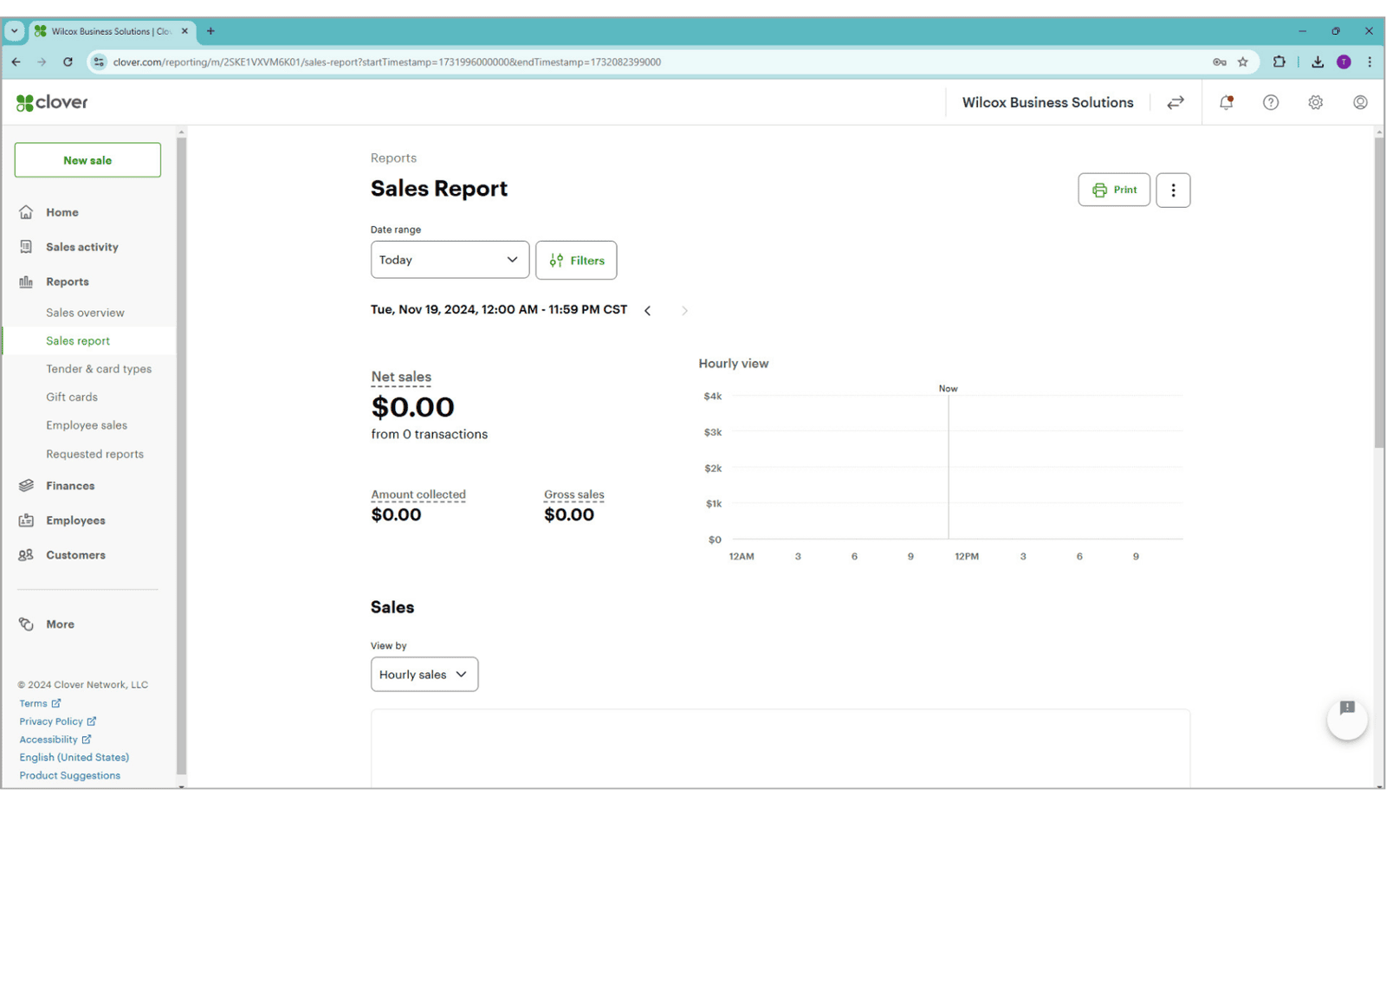View site information icon in address bar
This screenshot has height=989, width=1386.
point(98,61)
